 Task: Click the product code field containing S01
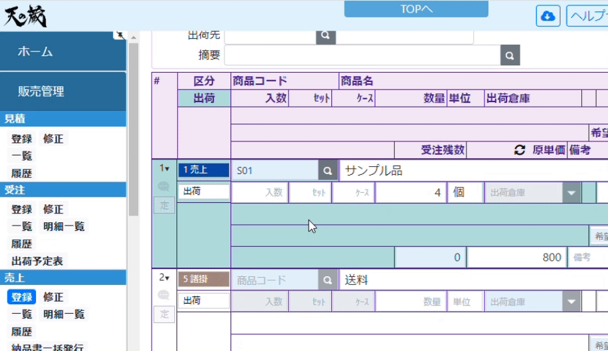coord(275,170)
